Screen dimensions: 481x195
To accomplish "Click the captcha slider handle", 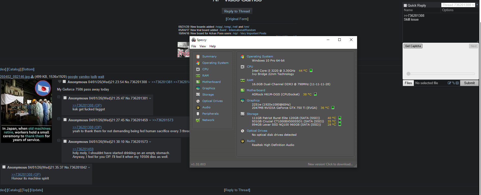I will [408, 74].
